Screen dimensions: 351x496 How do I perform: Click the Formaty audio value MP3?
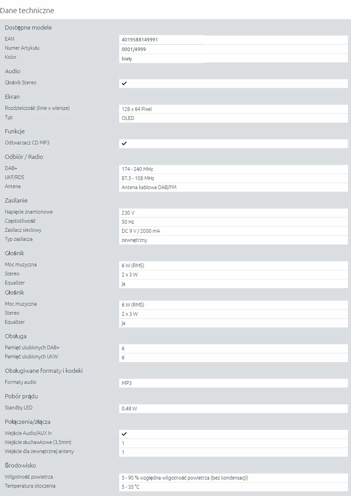pos(126,383)
